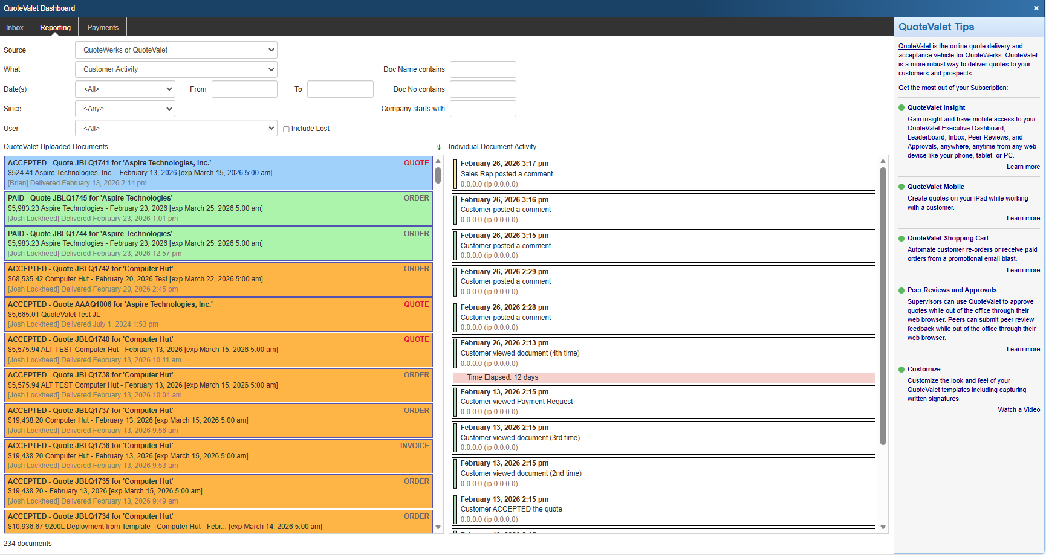Click Learn more under Peer Reviews and Approvals
The width and height of the screenshot is (1046, 555).
tap(1023, 350)
